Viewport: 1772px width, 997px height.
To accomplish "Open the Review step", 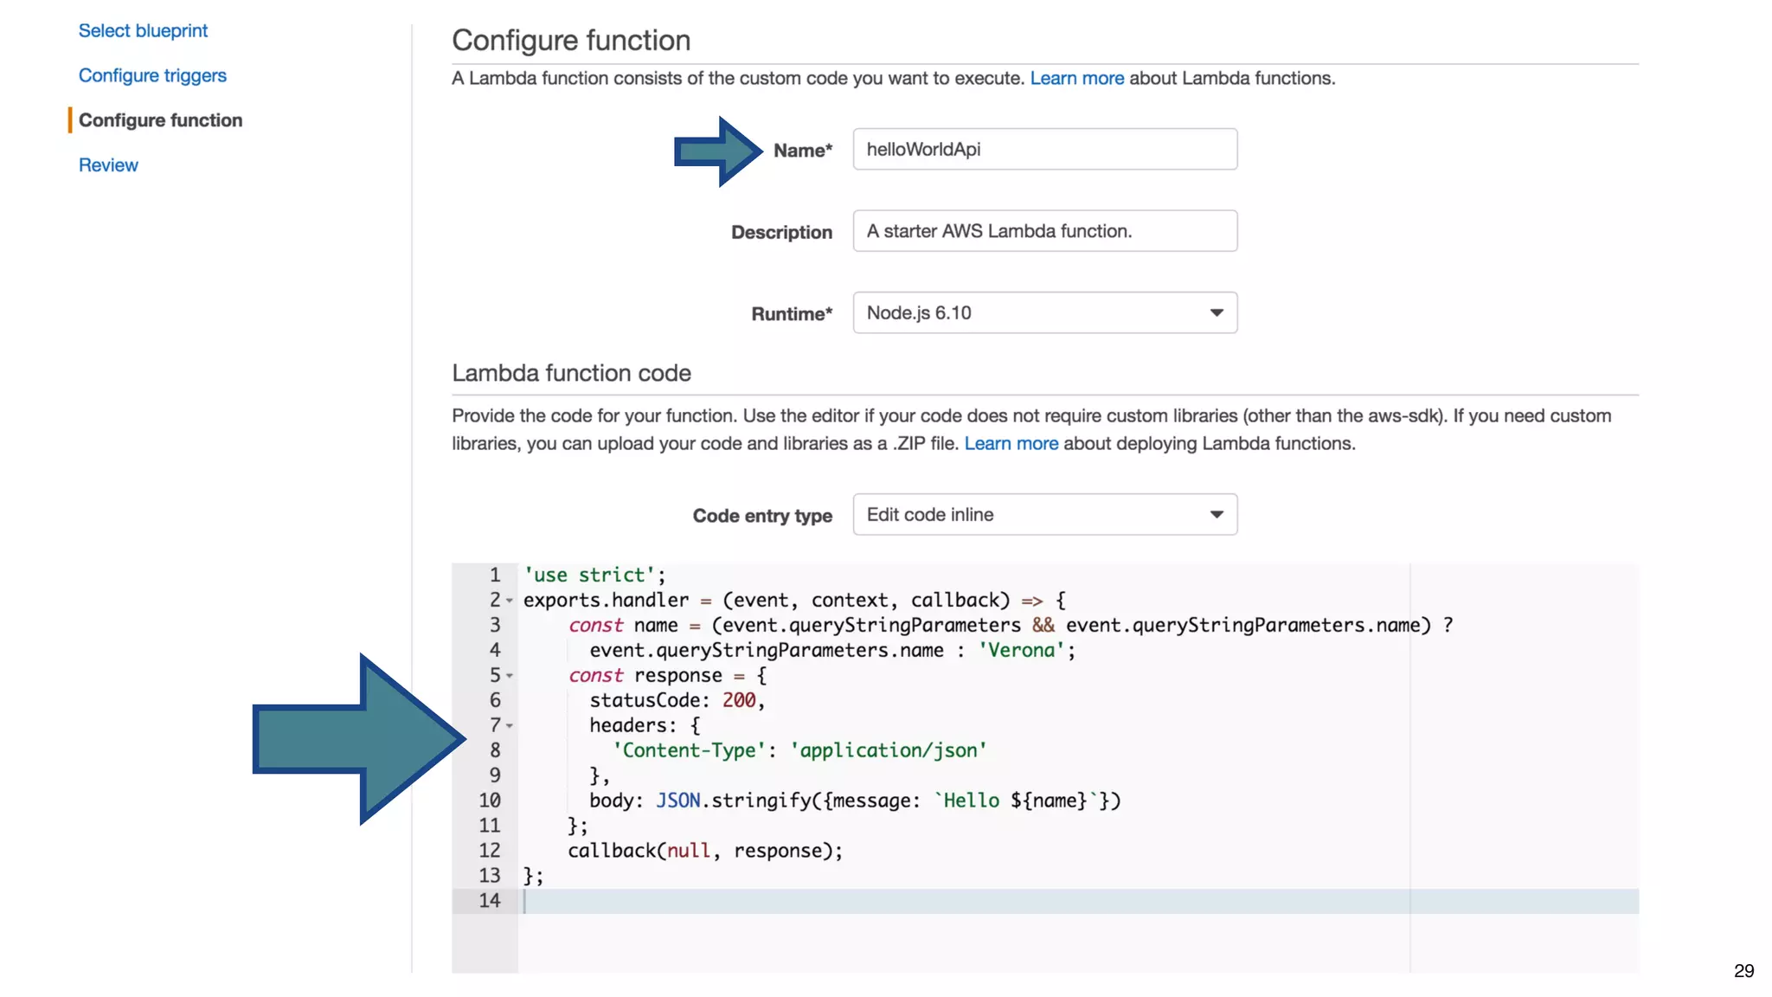I will point(108,165).
